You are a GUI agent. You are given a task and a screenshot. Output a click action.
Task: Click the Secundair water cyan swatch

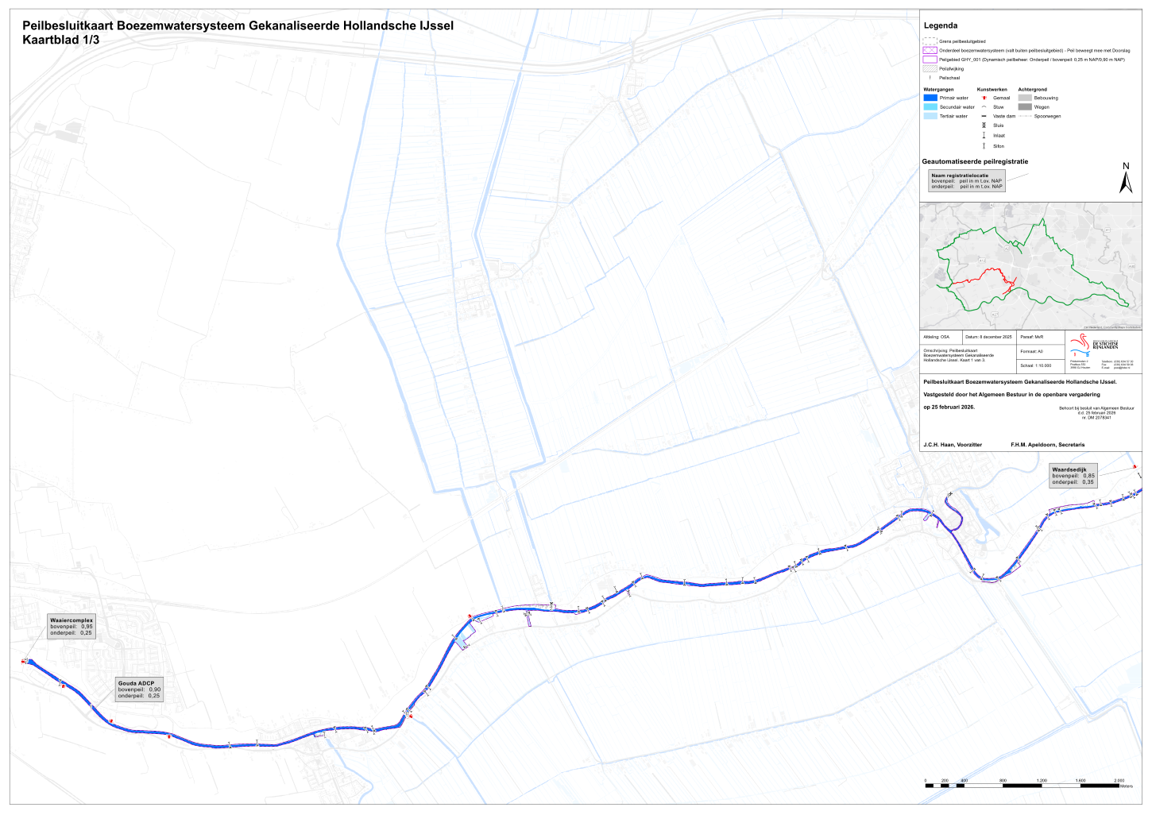(930, 107)
